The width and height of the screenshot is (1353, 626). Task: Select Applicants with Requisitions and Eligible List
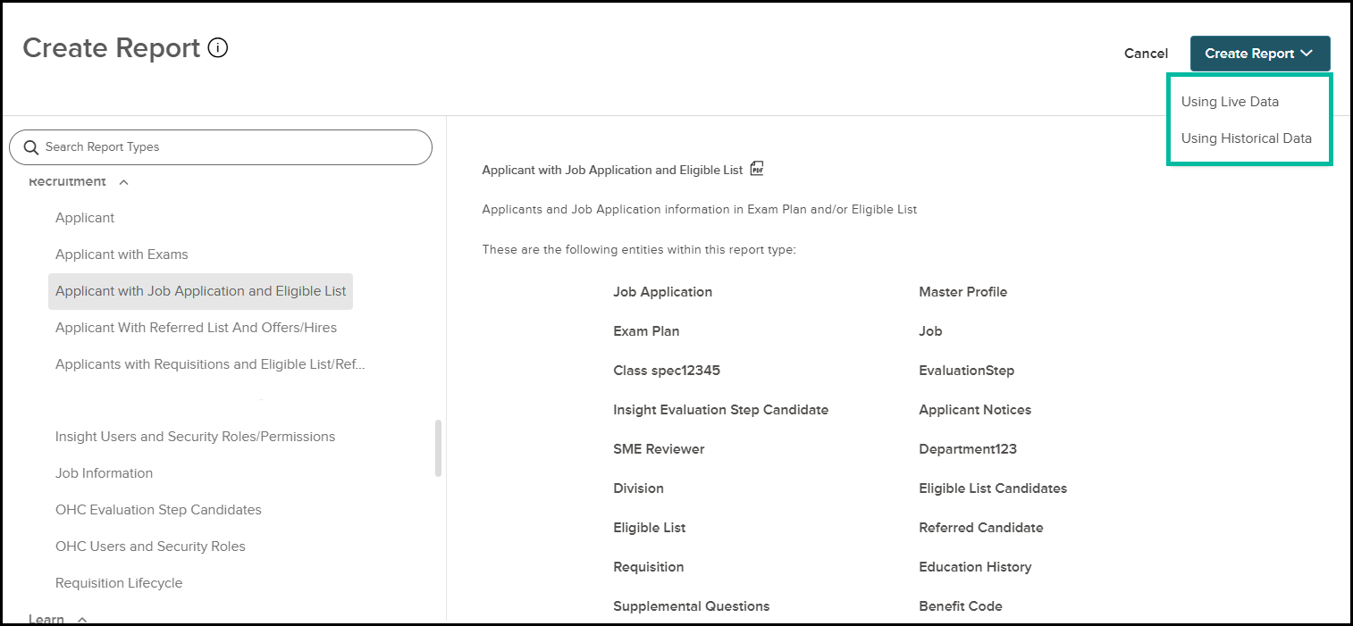(x=210, y=364)
